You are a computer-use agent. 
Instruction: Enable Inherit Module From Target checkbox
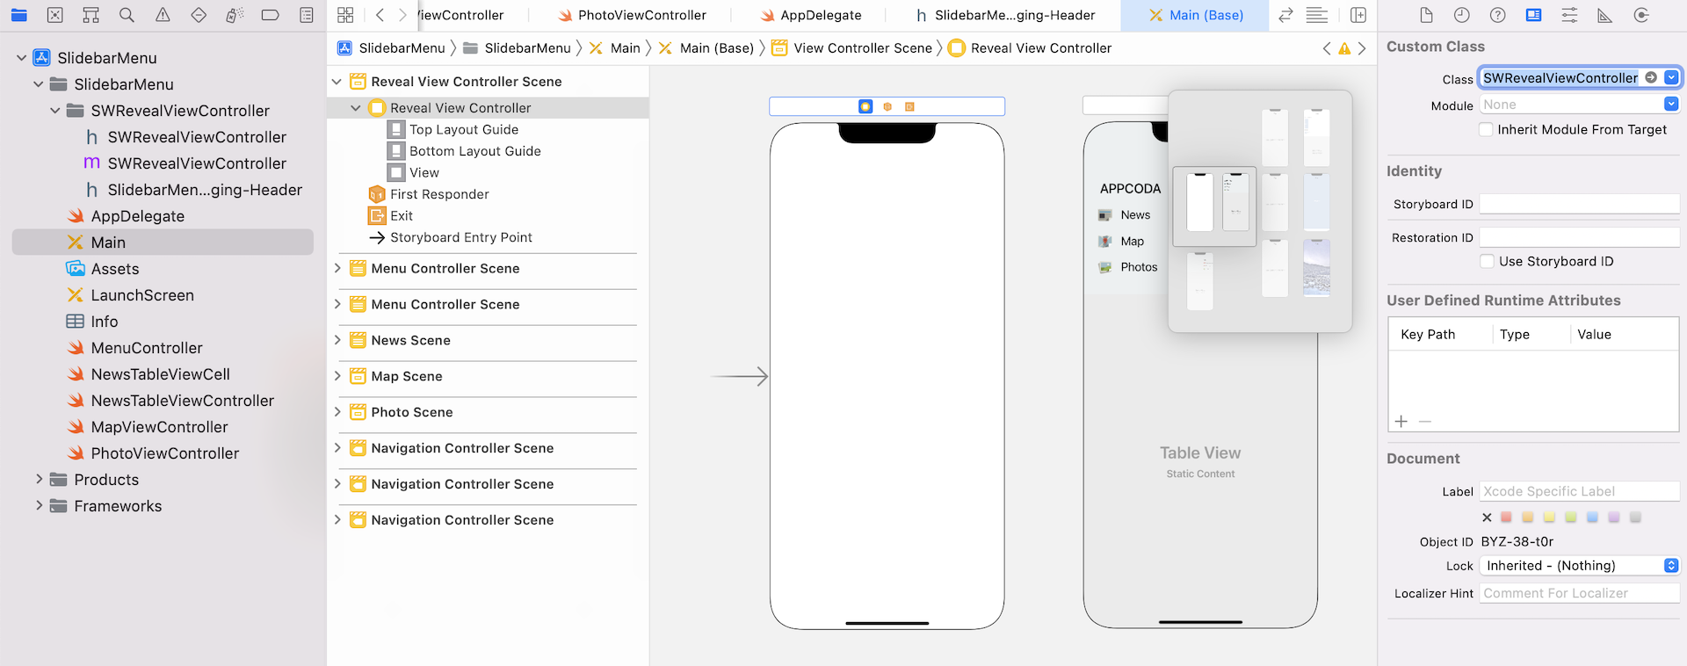pyautogui.click(x=1486, y=130)
